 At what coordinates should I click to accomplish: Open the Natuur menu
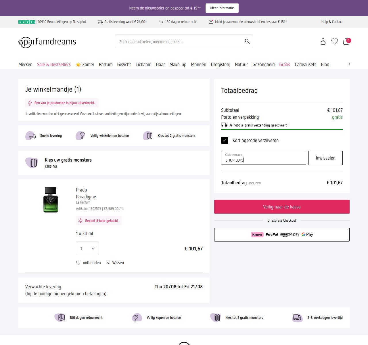pyautogui.click(x=241, y=64)
